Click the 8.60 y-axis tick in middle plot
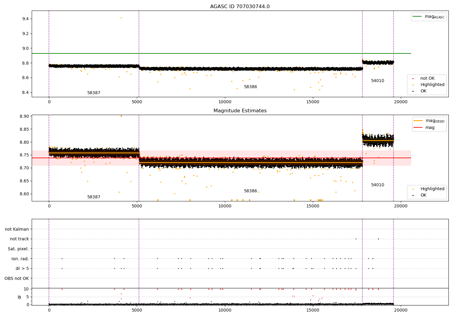453x317 pixels. [x=24, y=194]
